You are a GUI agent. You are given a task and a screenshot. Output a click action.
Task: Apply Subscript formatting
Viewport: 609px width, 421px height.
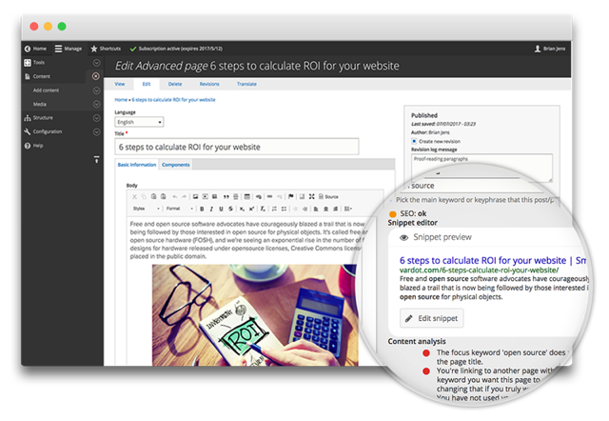242,209
